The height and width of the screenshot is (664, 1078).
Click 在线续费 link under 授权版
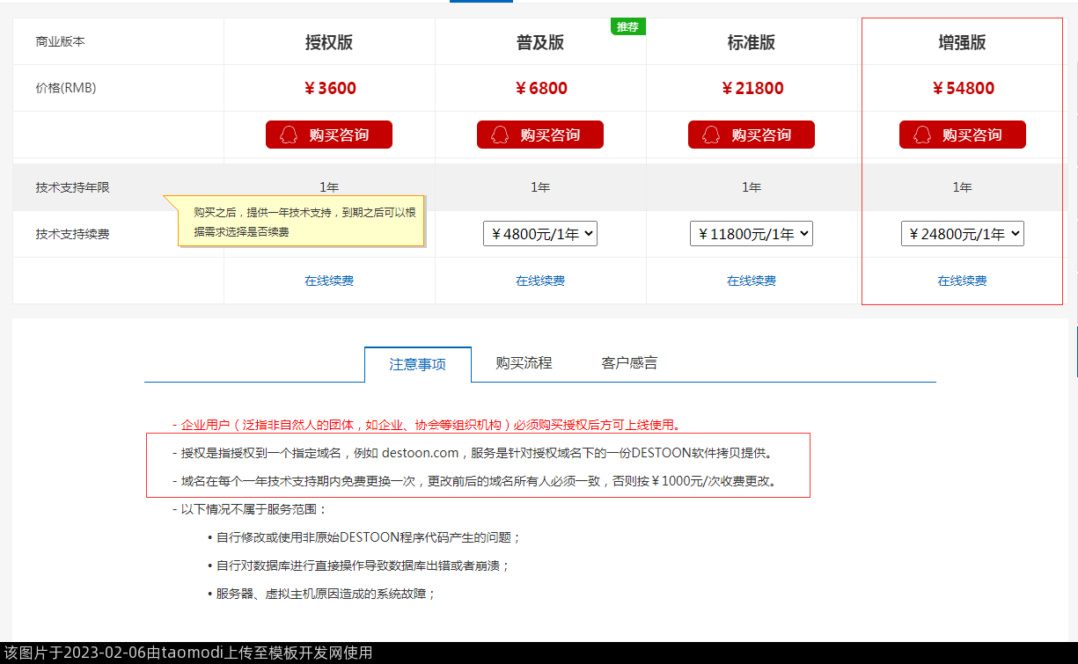click(329, 281)
